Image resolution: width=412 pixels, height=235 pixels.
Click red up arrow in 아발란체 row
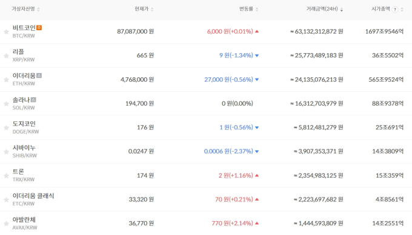tap(257, 223)
